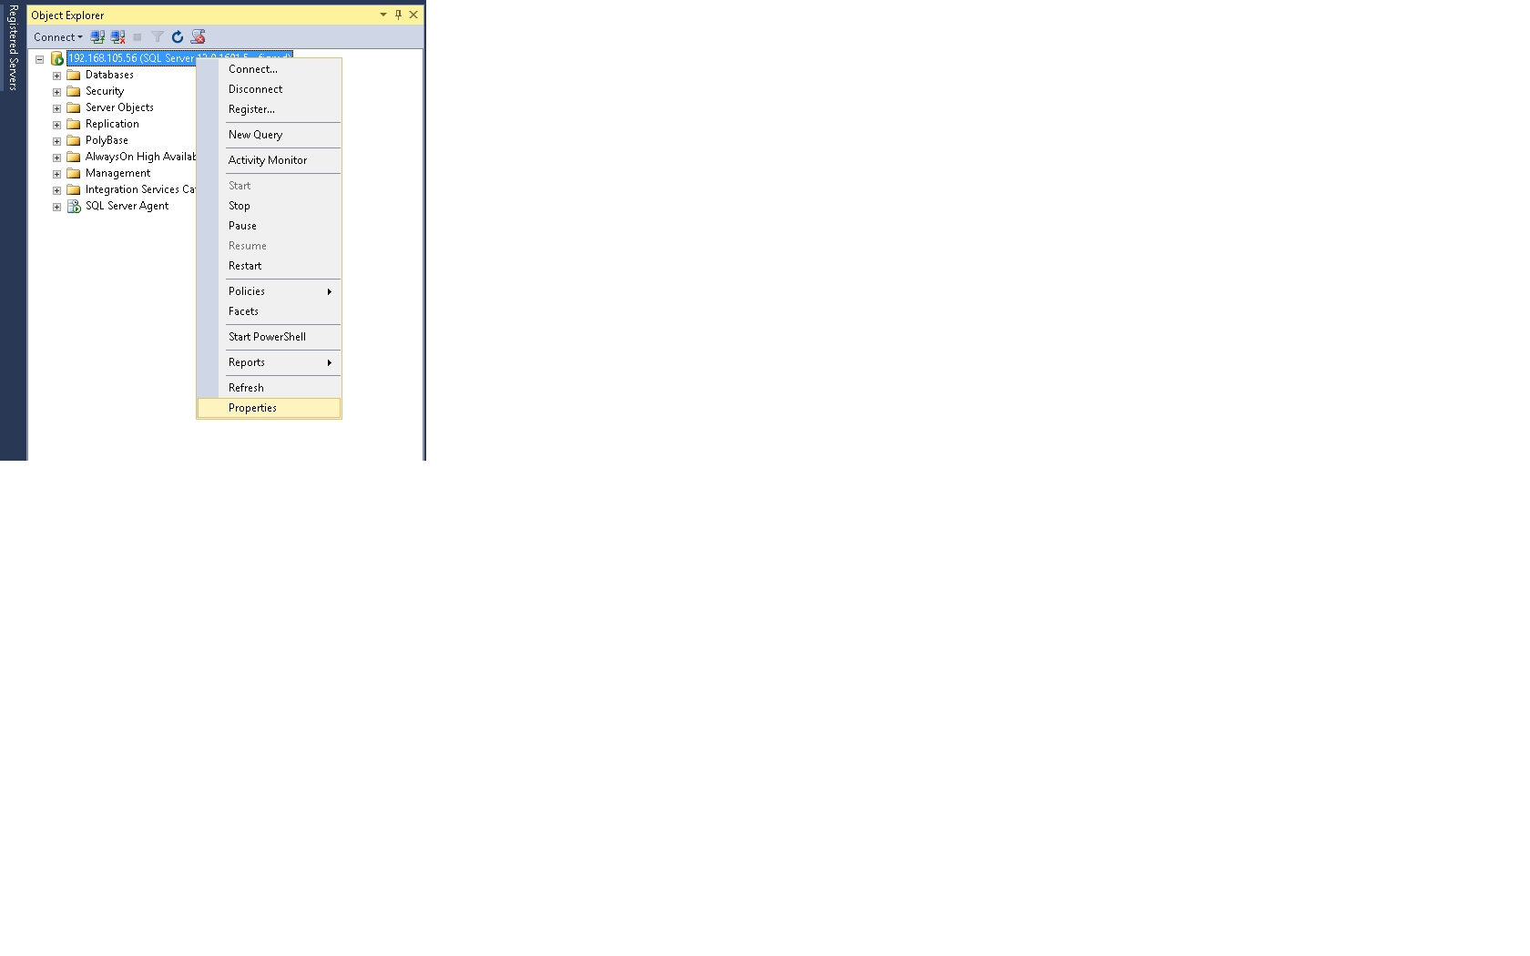1530x956 pixels.
Task: Click the server instance database icon
Action: tap(56, 58)
